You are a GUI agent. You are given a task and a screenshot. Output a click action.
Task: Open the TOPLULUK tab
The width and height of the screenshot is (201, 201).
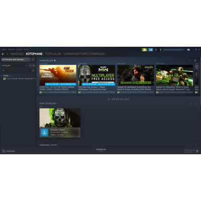[x=53, y=54]
